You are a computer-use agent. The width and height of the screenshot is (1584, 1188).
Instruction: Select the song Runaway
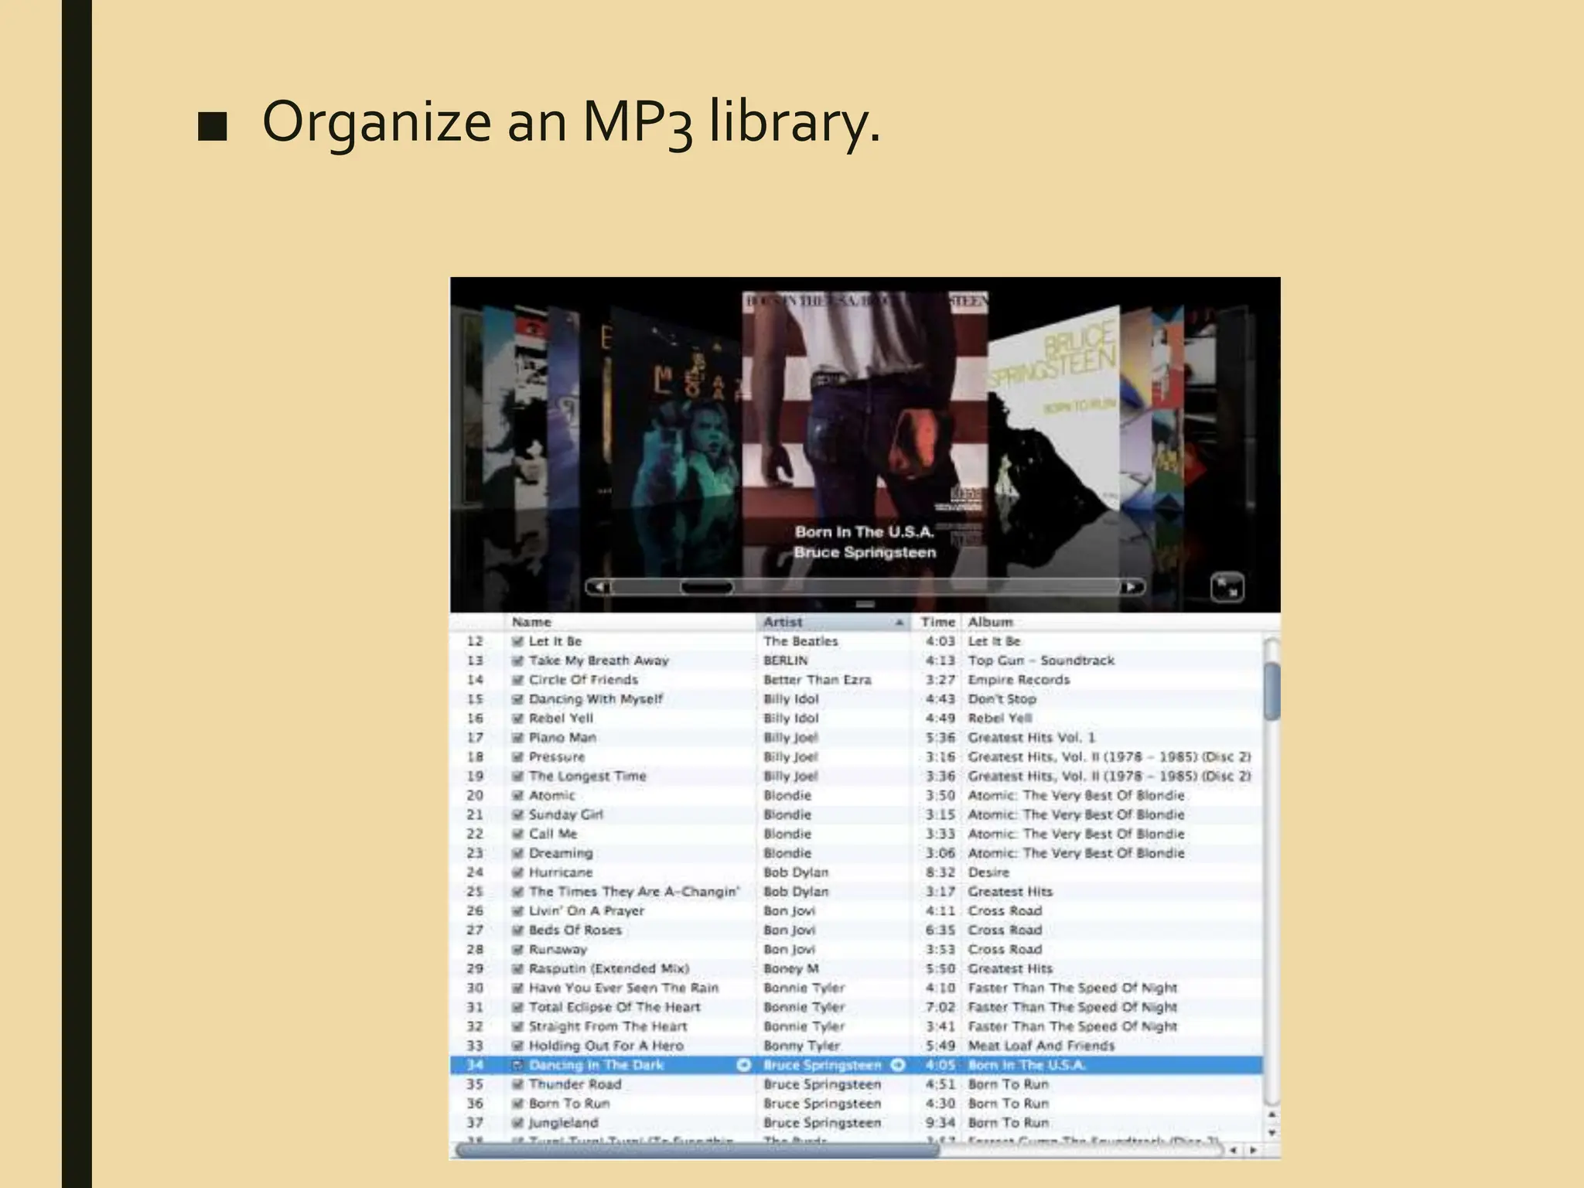(558, 950)
